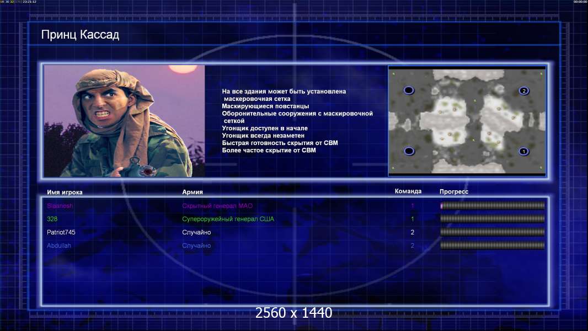The image size is (588, 331).
Task: Click Patriot745's loading progress bar
Action: (x=493, y=232)
